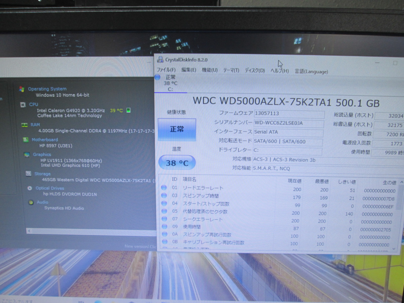Viewport: 404px width, 303px height.
Task: Click the 38 °C temperature button
Action: pos(177,163)
